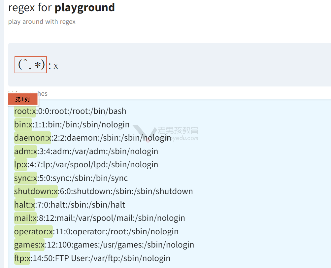This screenshot has width=331, height=268.
Task: Click the highlighted ftp:x match
Action: coord(22,258)
